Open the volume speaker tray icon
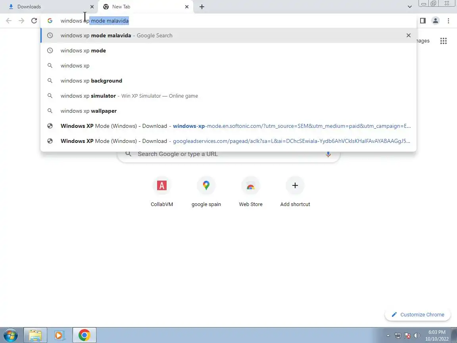The image size is (457, 343). click(417, 336)
